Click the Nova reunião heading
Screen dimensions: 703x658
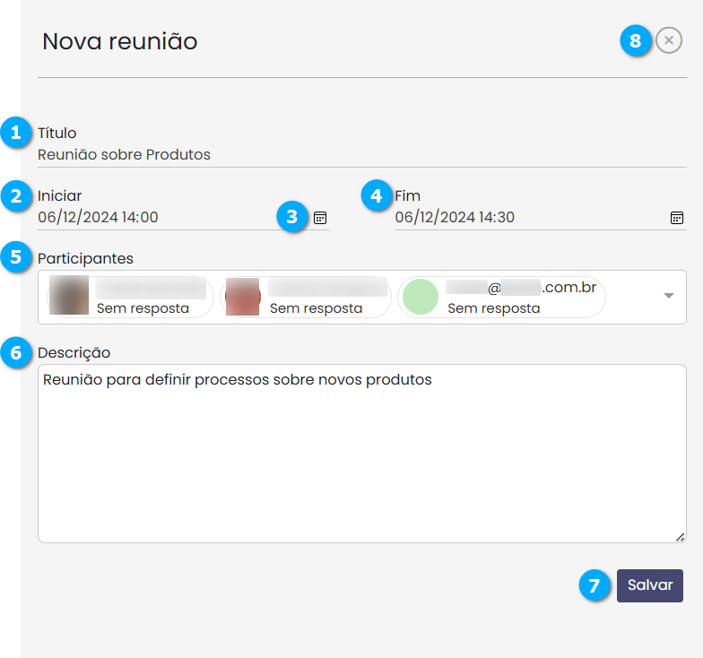point(120,41)
